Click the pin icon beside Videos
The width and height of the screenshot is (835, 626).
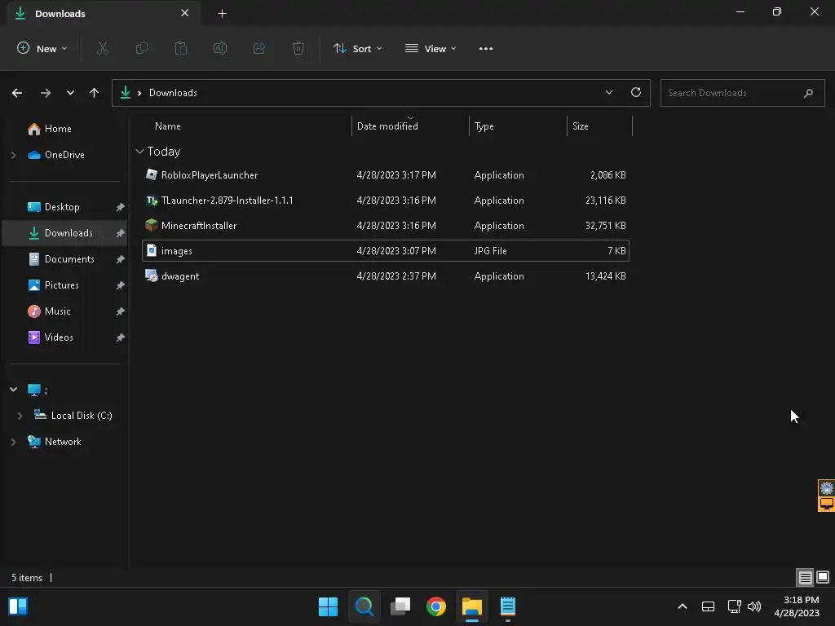(121, 337)
